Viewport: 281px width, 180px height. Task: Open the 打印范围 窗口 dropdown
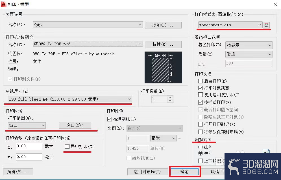tap(27, 125)
